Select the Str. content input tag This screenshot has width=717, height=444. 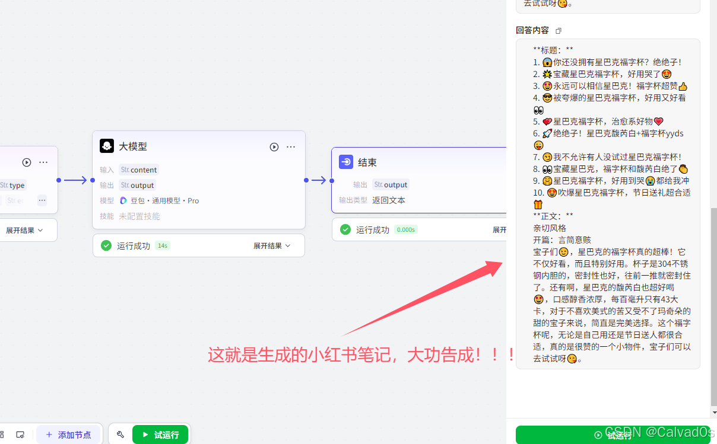pos(138,170)
